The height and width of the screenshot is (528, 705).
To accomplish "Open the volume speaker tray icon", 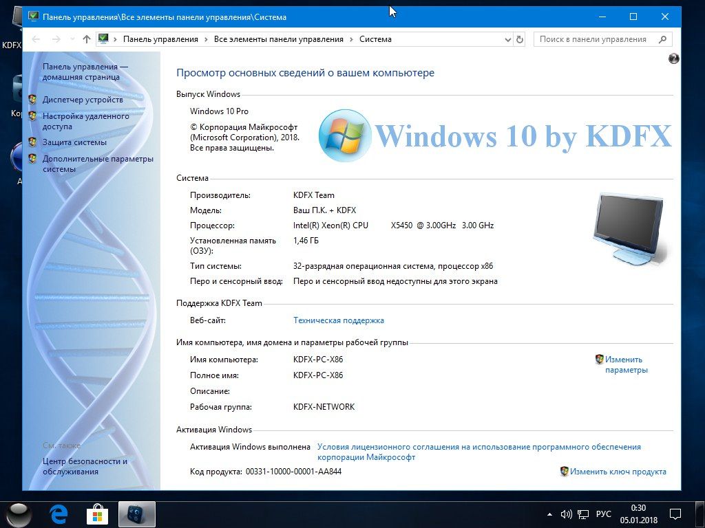I will 566,514.
